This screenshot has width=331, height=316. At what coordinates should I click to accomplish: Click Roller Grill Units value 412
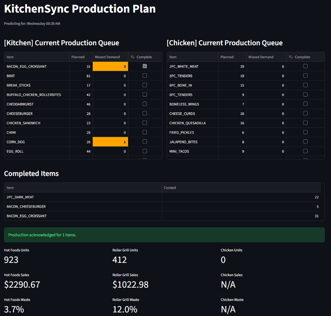pos(119,260)
